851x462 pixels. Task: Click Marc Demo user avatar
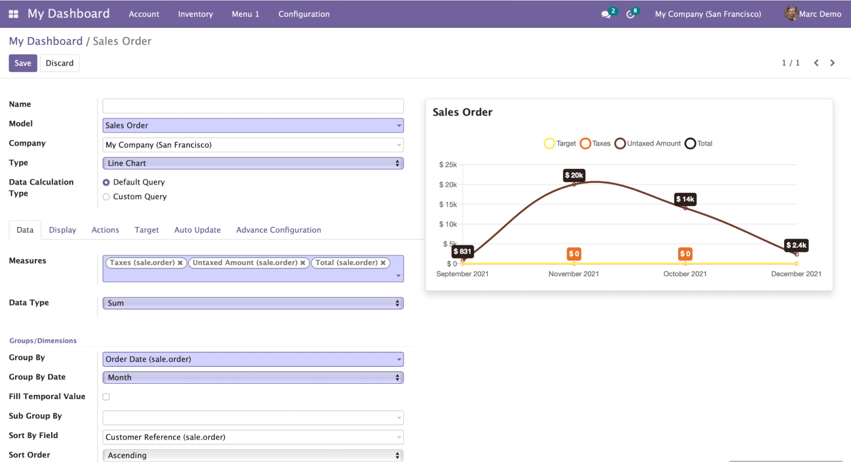[791, 14]
